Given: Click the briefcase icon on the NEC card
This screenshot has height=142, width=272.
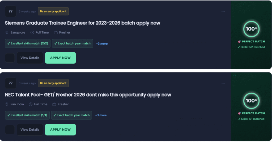Looking at the screenshot, I should (54, 104).
